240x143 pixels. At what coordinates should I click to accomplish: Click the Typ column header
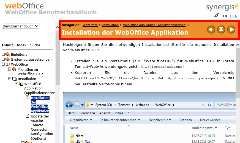click(227, 128)
